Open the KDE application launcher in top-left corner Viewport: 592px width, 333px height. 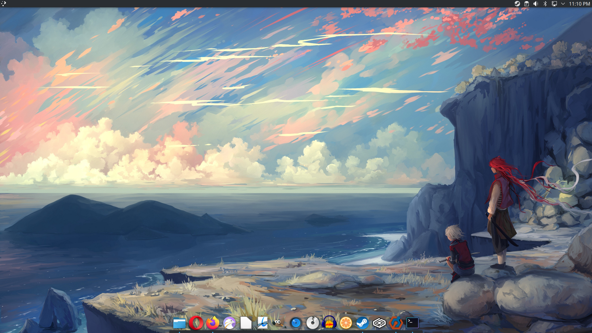[x=4, y=4]
